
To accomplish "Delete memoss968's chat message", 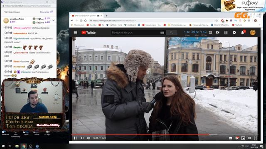I will (11, 66).
